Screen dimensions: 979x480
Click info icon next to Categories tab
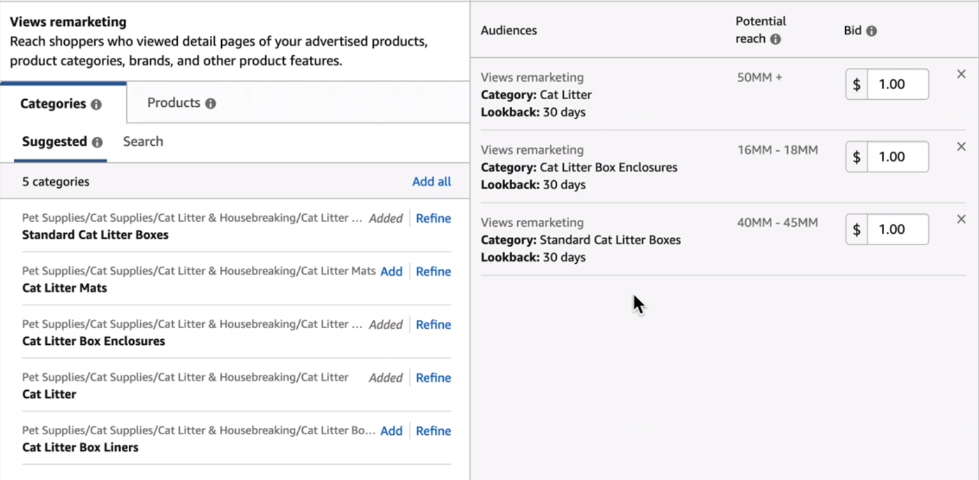coord(96,104)
